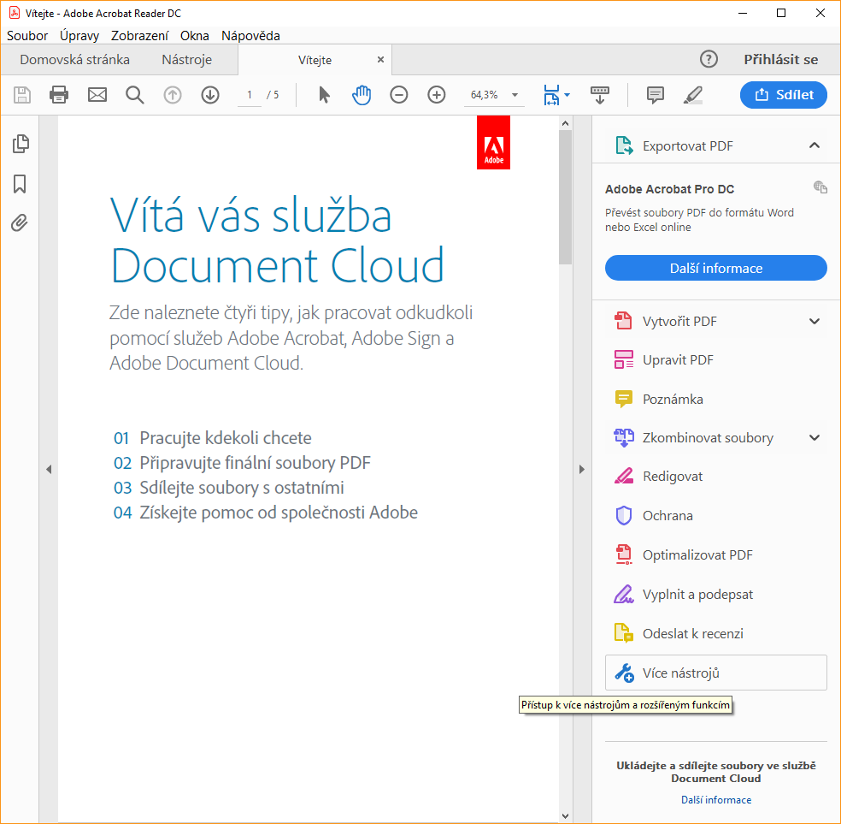Click the scrollbar up arrow
Screen dimensions: 841x824
(x=565, y=123)
